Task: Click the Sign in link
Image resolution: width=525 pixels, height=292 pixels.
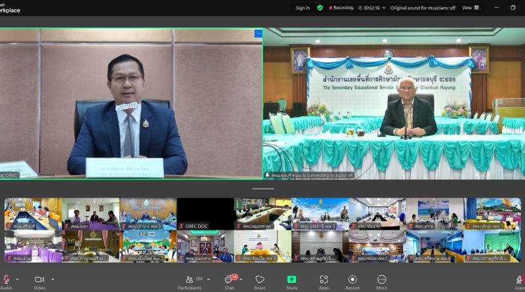Action: (x=303, y=8)
